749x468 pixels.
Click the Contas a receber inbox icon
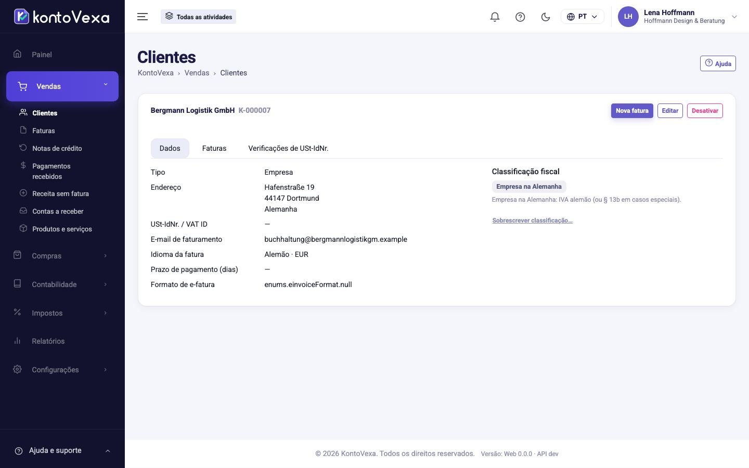pos(23,211)
